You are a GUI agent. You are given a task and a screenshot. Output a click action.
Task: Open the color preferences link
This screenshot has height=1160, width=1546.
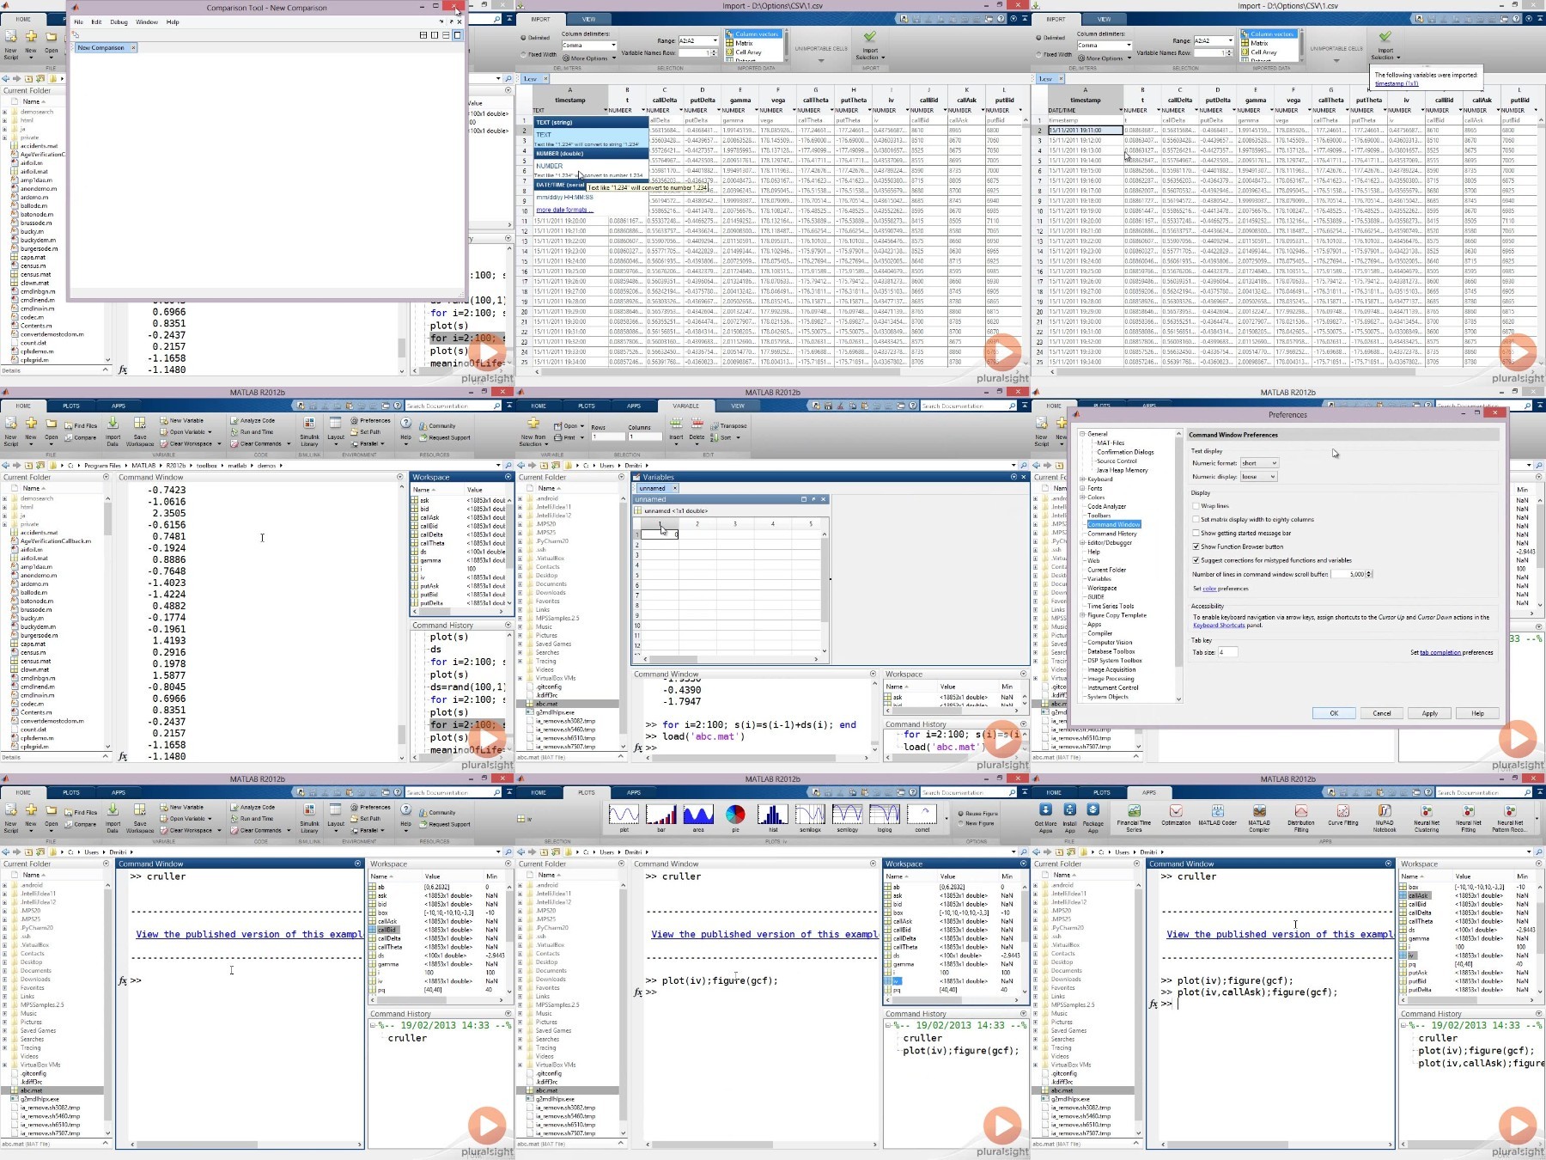coord(1209,589)
